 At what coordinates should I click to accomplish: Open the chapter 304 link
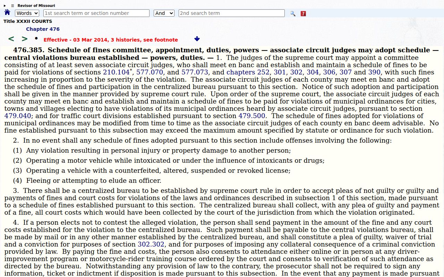[x=313, y=72]
